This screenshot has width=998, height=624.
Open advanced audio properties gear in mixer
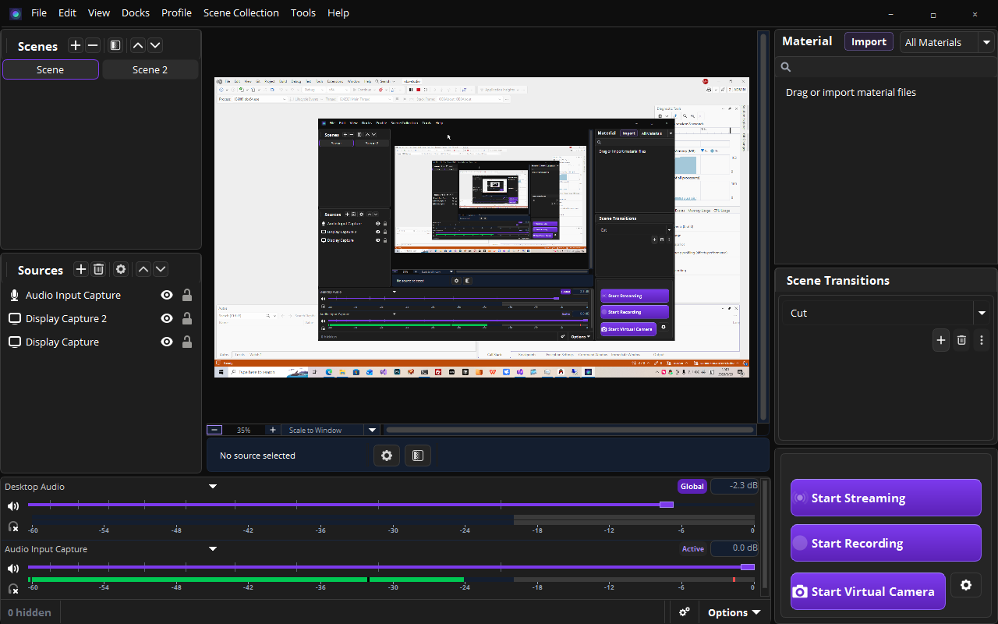684,612
